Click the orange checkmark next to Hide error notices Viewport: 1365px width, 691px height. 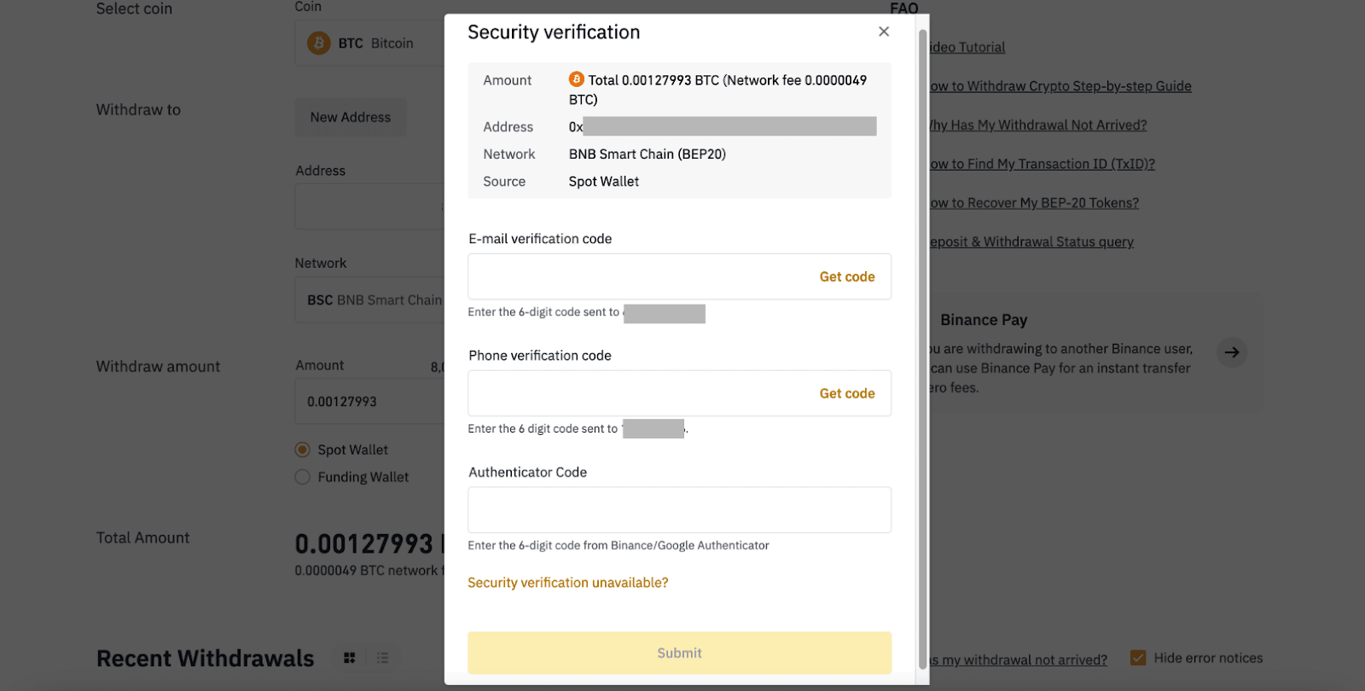point(1138,657)
